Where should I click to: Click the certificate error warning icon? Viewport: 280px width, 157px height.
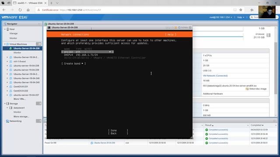38,10
